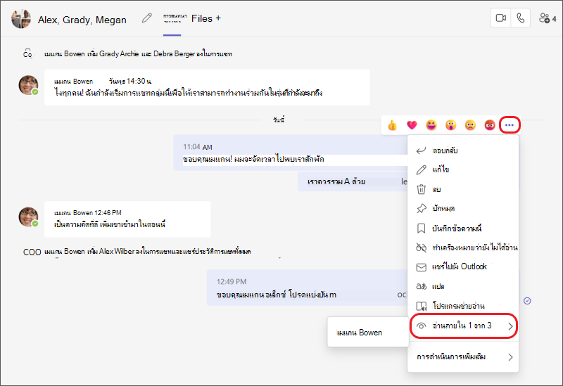Viewport: 563px width, 386px height.
Task: Open เมแกน Bowen avatar on 14:30 message
Action: 28,85
